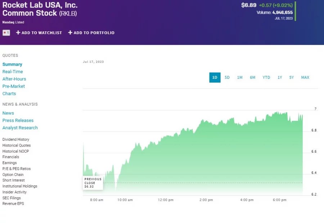Open Earnings page
The width and height of the screenshot is (324, 223).
coord(9,163)
